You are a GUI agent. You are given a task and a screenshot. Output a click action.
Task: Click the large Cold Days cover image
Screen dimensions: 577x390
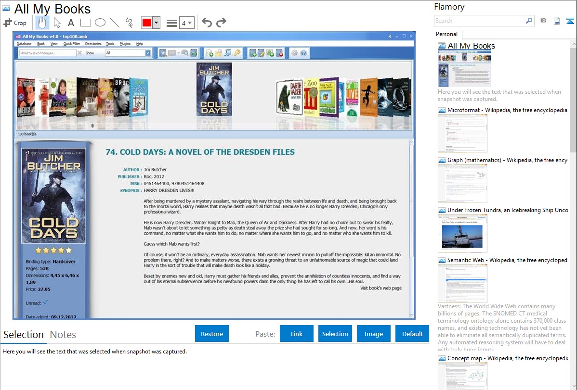click(53, 195)
